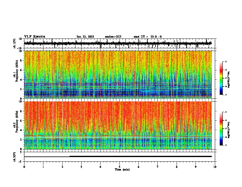Click the "8" kHz tick on ch.2 spectrogram
The image size is (242, 187).
pos(21,111)
